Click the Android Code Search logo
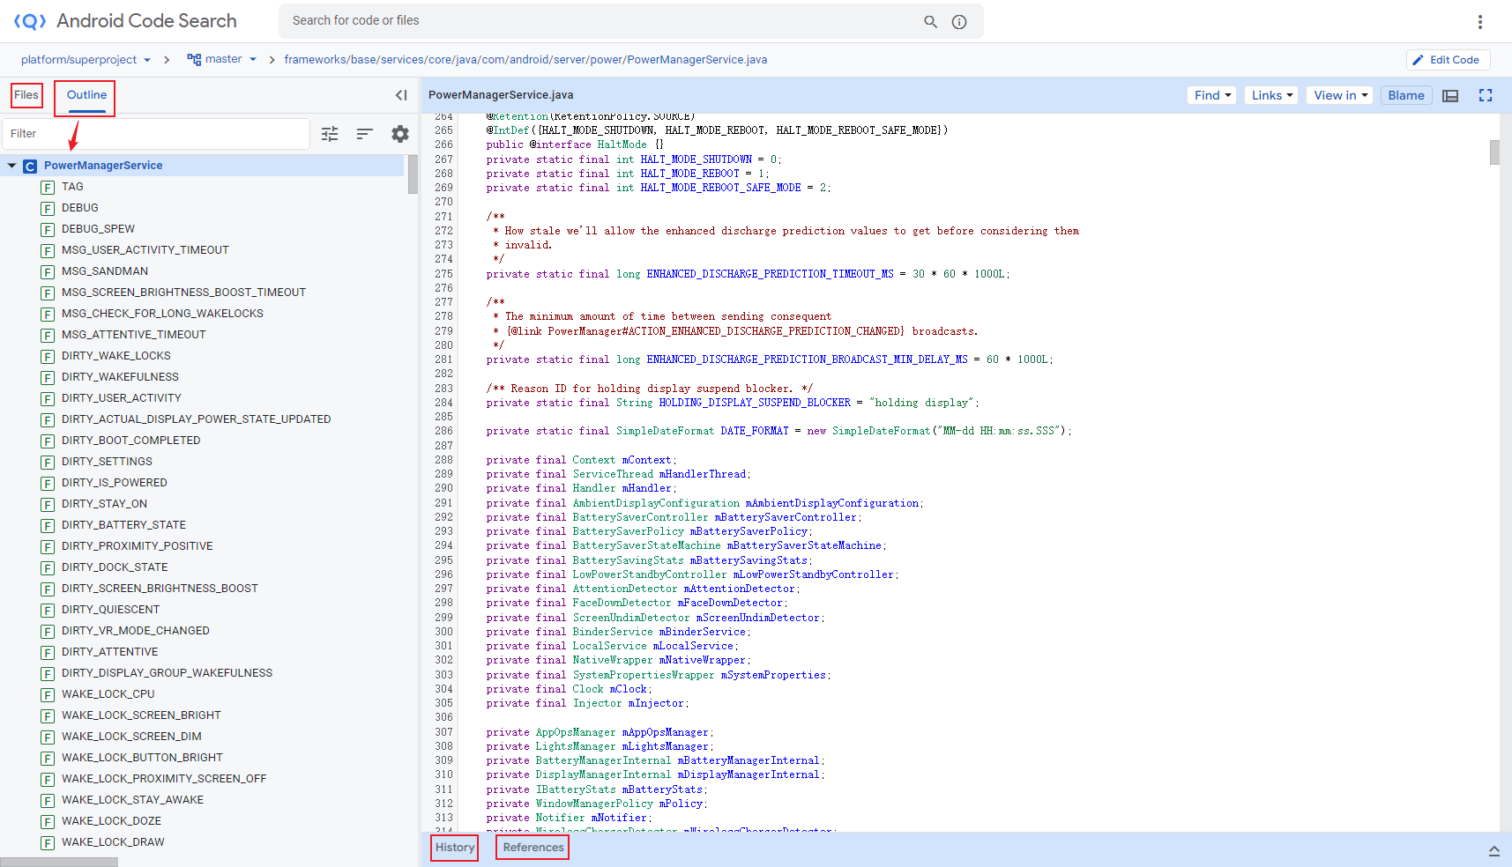Screen dimensions: 1512x867 click(x=30, y=21)
